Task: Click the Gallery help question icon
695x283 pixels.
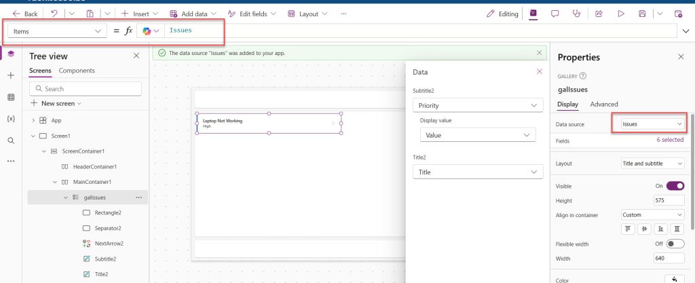Action: (582, 76)
